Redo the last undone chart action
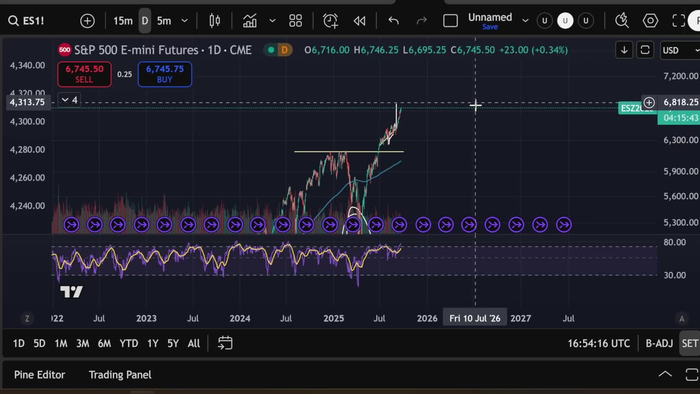 (422, 21)
